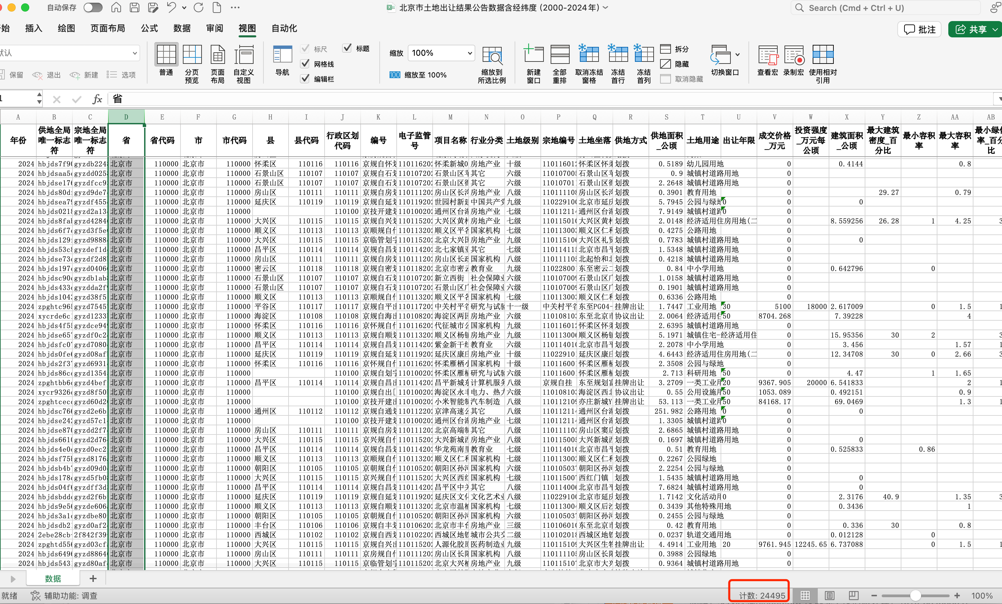1002x604 pixels.
Task: Open the Formulas (公式) ribbon tab
Action: click(x=149, y=29)
